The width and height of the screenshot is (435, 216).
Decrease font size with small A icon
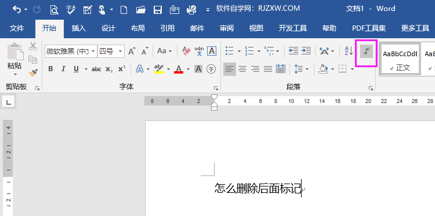click(145, 51)
